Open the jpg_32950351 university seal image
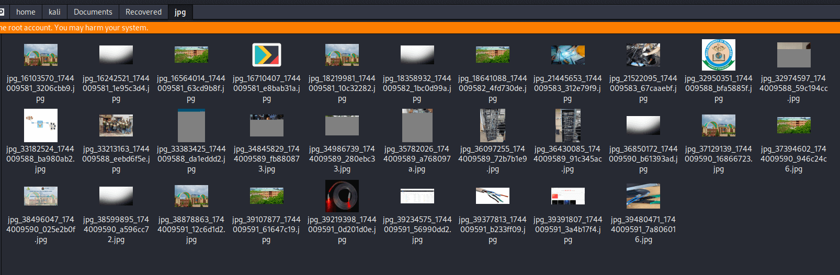This screenshot has width=840, height=275. click(718, 55)
